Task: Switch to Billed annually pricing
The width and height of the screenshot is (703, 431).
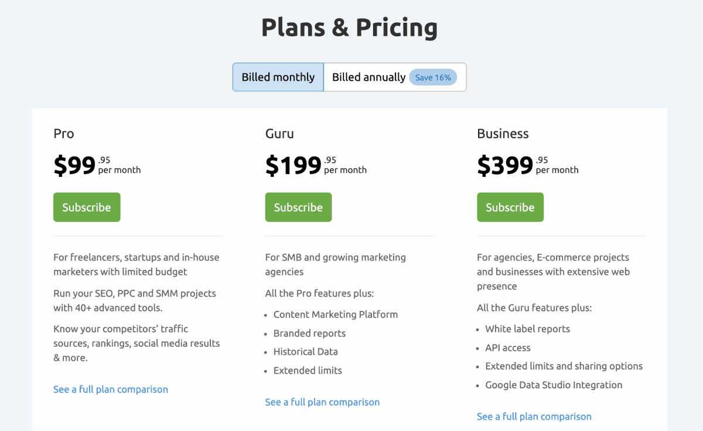Action: 368,77
